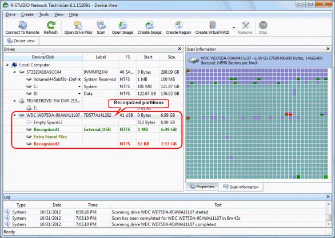
Task: Open the Help menu
Action: 74,14
